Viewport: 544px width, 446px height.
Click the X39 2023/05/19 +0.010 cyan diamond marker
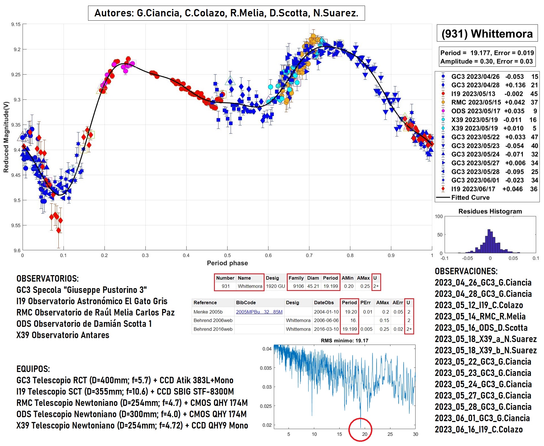443,128
